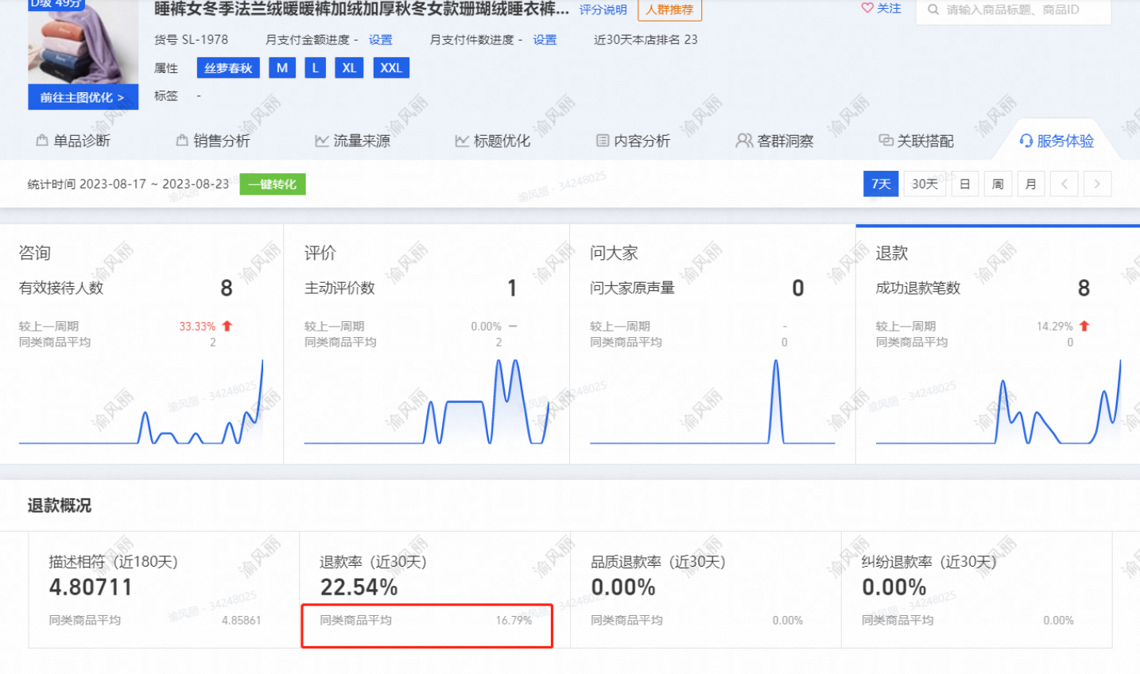Click the 16.79% 同类商品平均 value

(x=514, y=620)
